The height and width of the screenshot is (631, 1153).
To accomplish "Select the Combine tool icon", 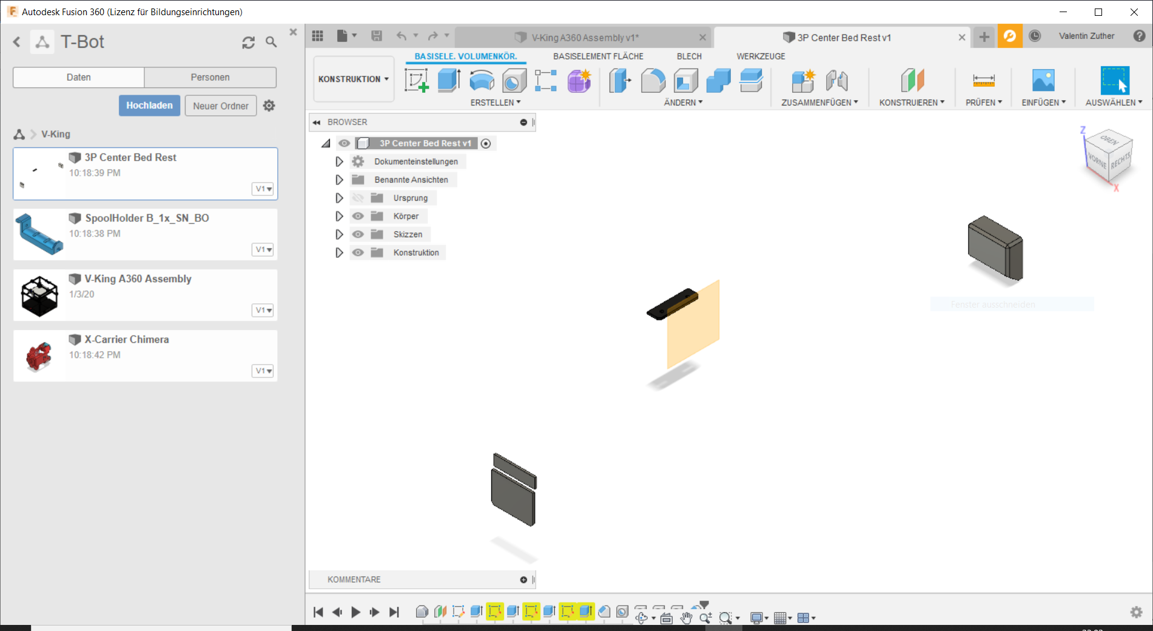I will click(x=719, y=81).
